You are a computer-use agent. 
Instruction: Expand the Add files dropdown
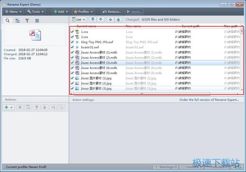(x=61, y=12)
